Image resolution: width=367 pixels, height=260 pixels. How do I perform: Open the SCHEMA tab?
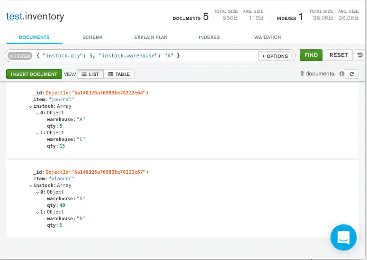click(x=92, y=37)
